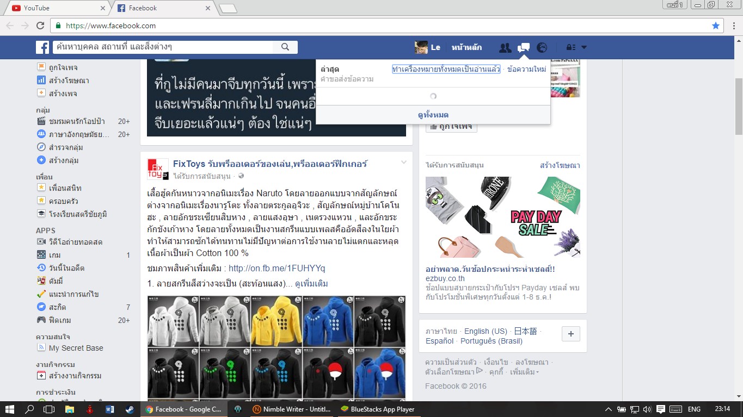Open เพื่อนสนิท friends list

click(x=65, y=188)
